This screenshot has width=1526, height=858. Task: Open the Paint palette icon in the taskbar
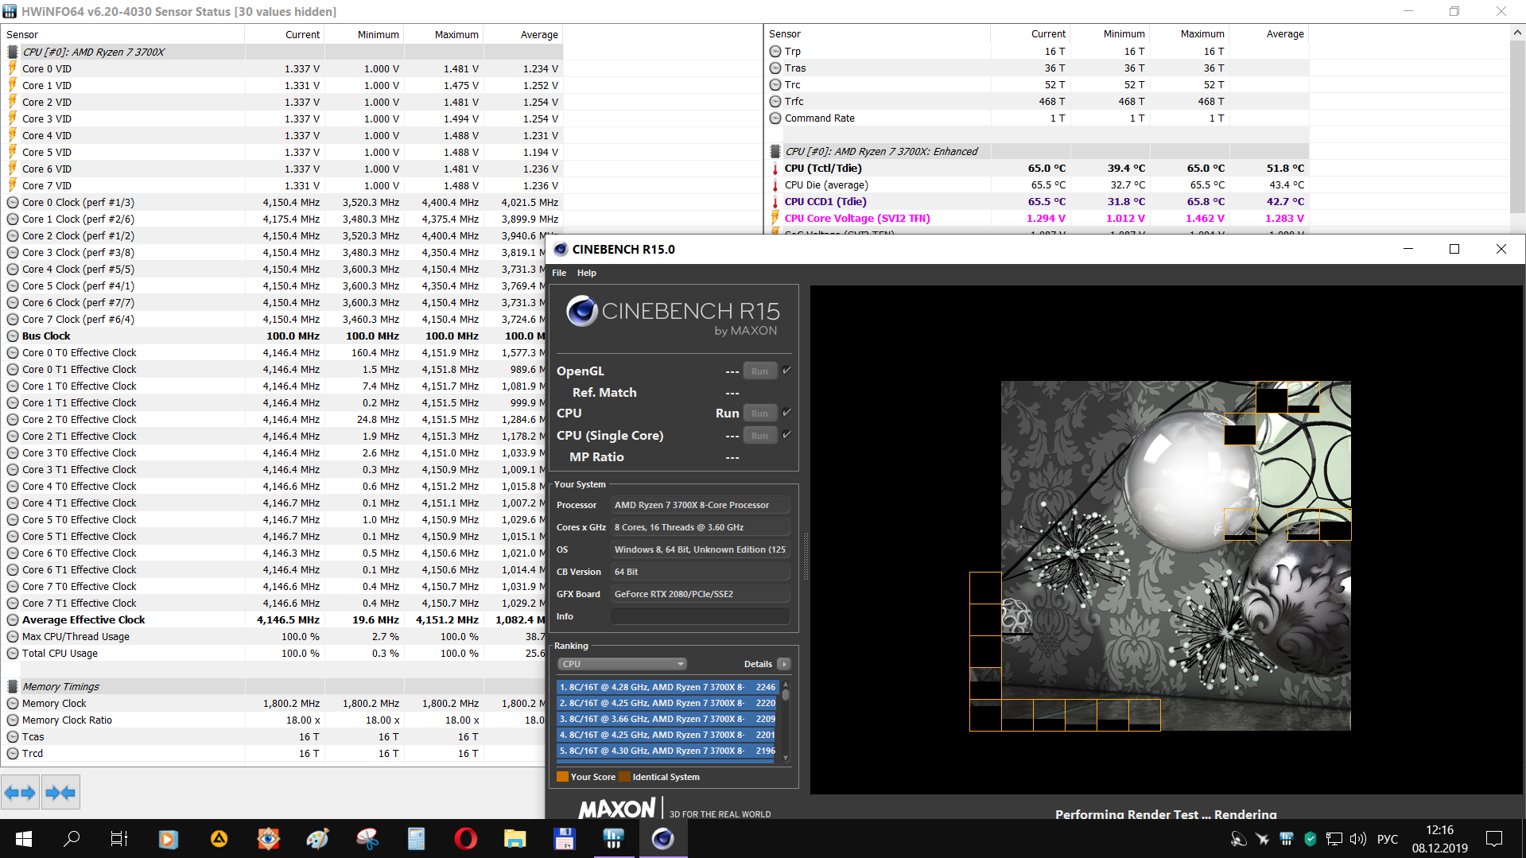point(317,839)
